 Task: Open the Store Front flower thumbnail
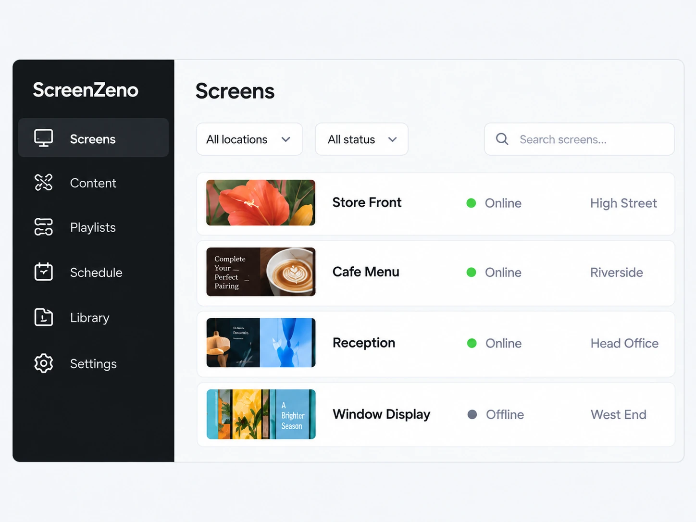(261, 203)
